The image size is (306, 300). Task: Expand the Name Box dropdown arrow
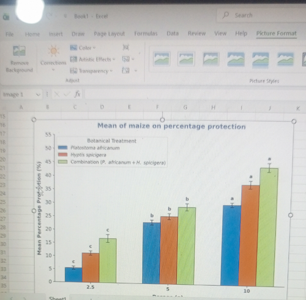tap(38, 94)
